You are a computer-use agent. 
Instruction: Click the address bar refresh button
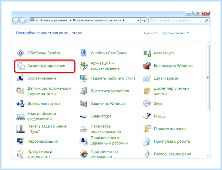[144, 20]
